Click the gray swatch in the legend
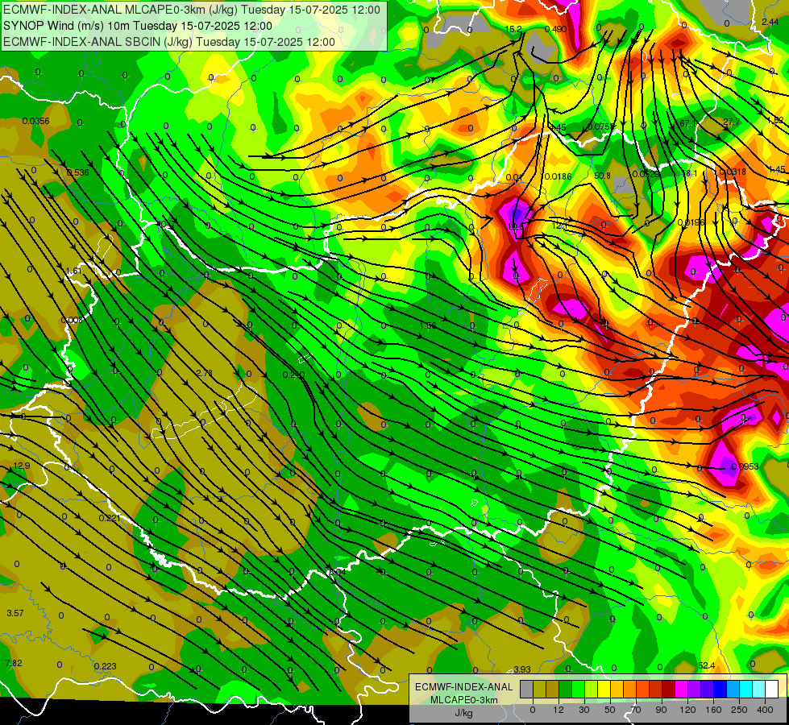789x725 pixels. (x=527, y=689)
